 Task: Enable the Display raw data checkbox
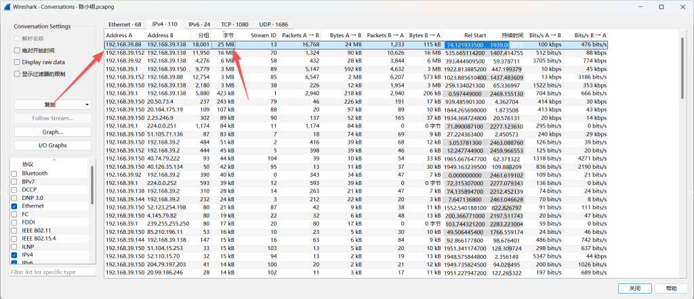pyautogui.click(x=17, y=62)
